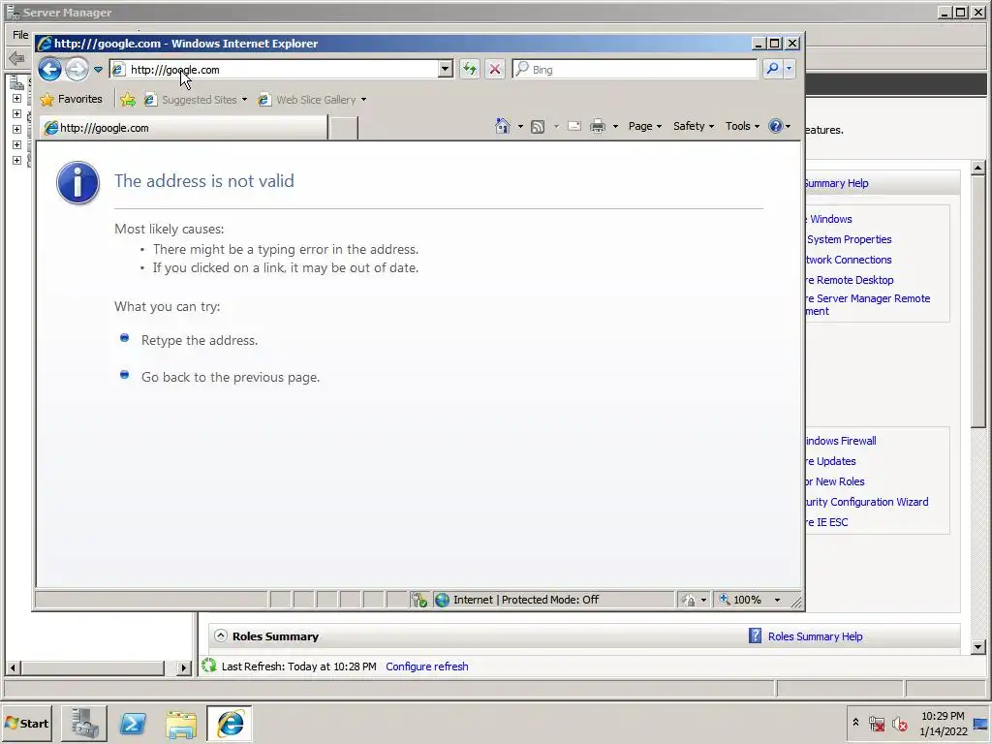Click Server Manager vertical scrollbar up arrow
992x744 pixels.
(978, 168)
